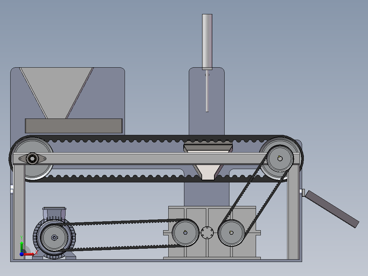Screen dimensions: 368x276
Task: Select the pillow block bearing on left roller
Action: [32, 158]
